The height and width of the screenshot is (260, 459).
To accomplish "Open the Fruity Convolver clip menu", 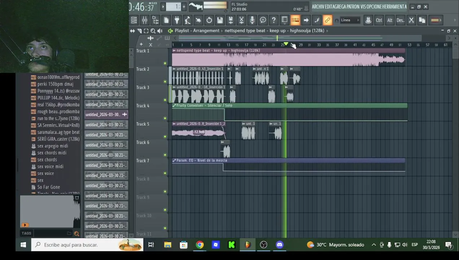I will (x=174, y=105).
